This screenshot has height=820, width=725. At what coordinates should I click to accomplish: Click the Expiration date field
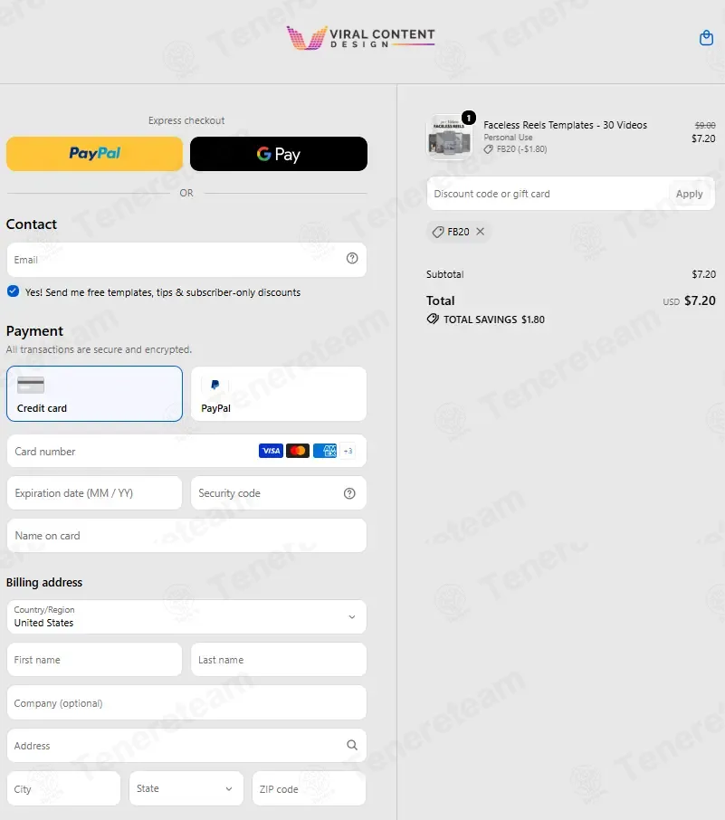click(95, 493)
